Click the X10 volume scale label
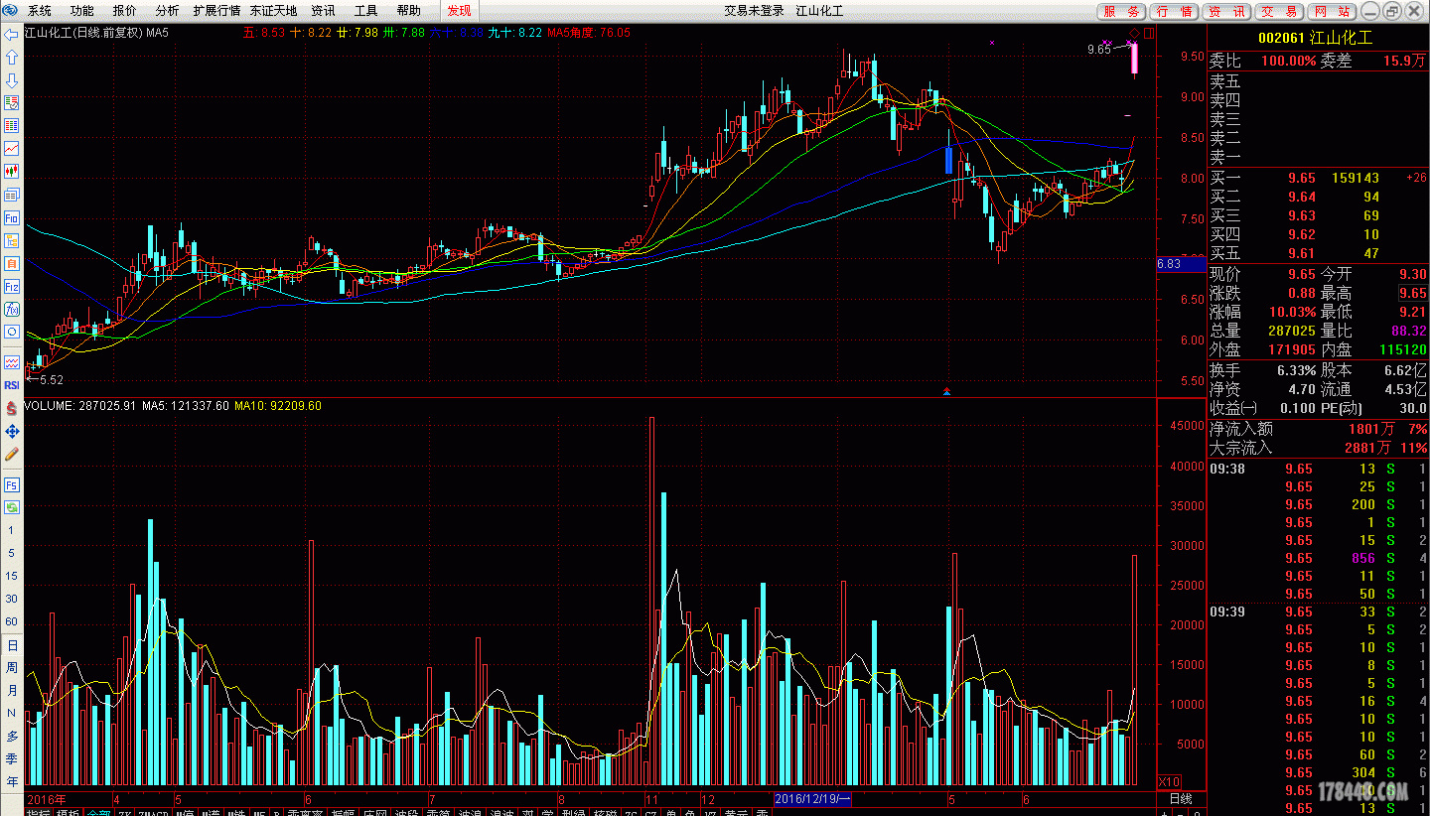This screenshot has height=816, width=1430. 1169,781
